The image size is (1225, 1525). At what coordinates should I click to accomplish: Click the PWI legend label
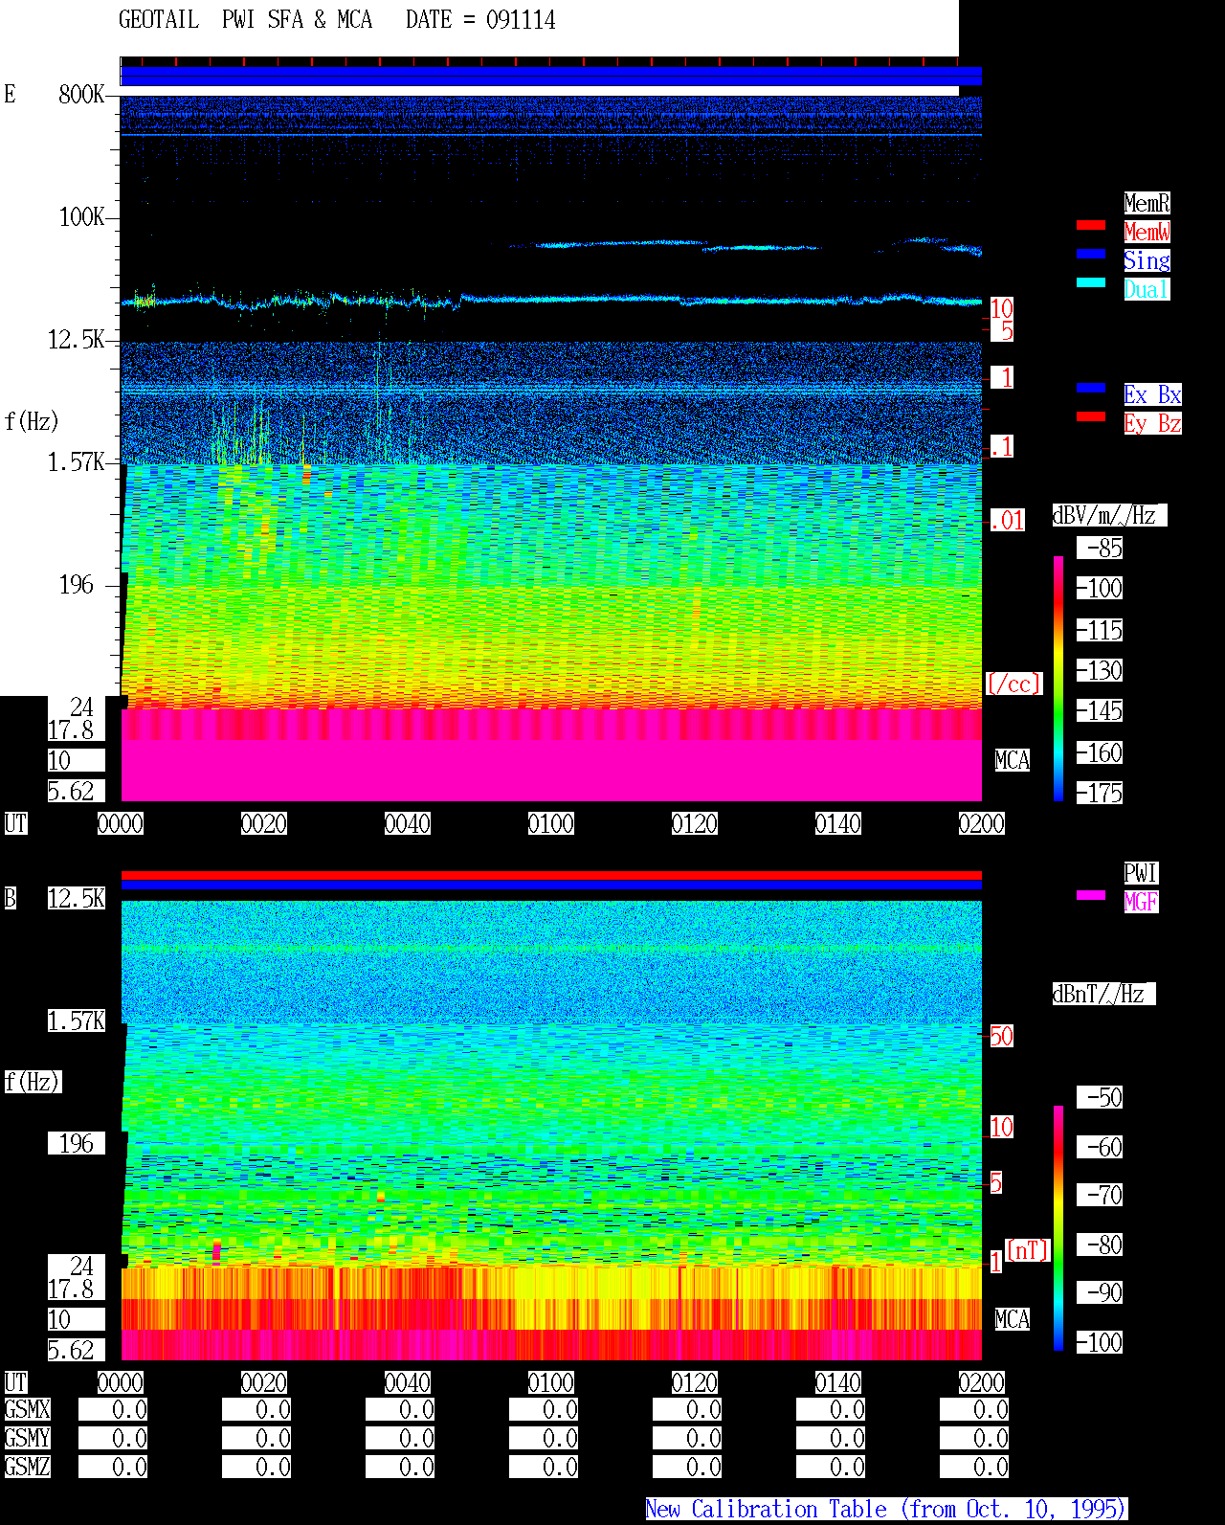coord(1141,873)
